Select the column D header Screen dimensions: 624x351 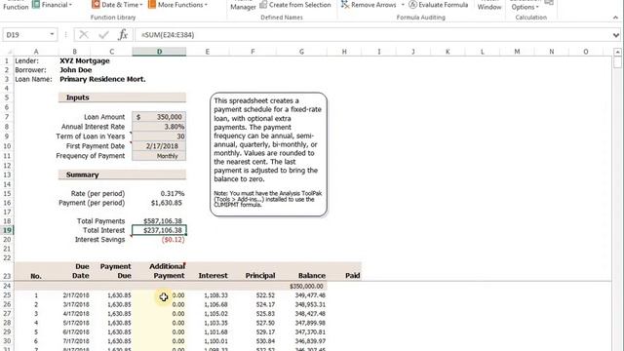click(159, 52)
